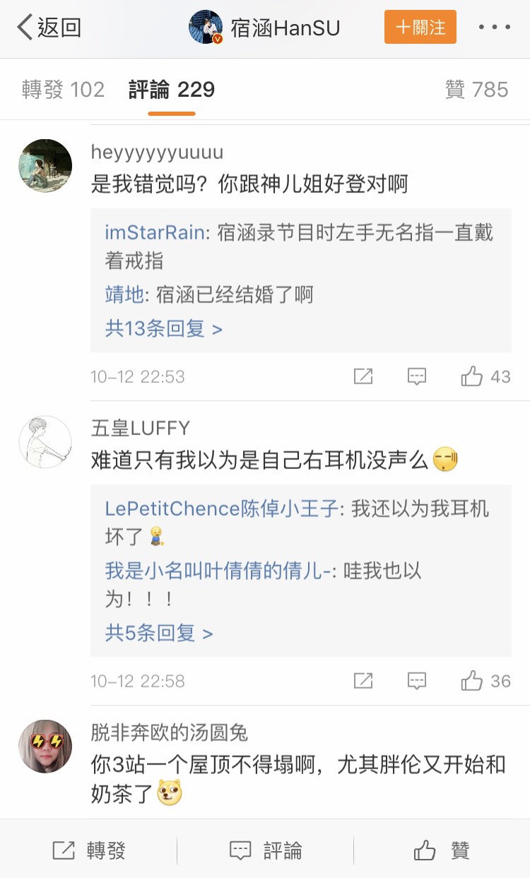This screenshot has width=530, height=878.
Task: Open heyyyyyyuuuu's avatar thumbnail
Action: [45, 165]
